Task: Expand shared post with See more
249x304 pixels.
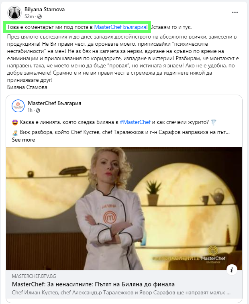Action: (23, 140)
